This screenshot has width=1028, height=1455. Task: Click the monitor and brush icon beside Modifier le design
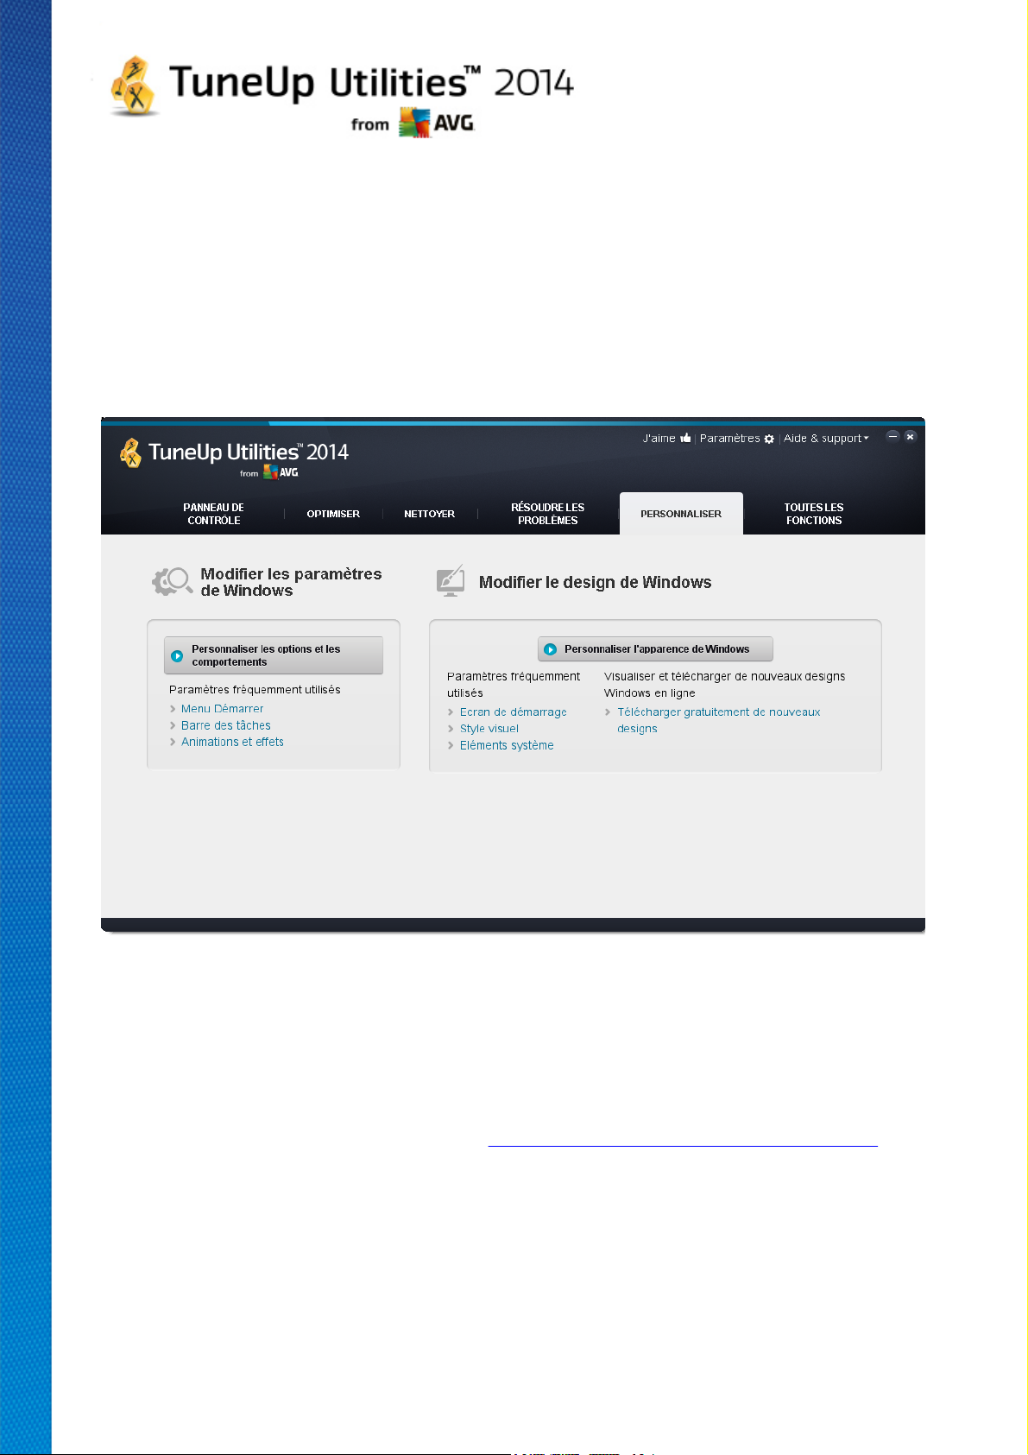pyautogui.click(x=451, y=581)
